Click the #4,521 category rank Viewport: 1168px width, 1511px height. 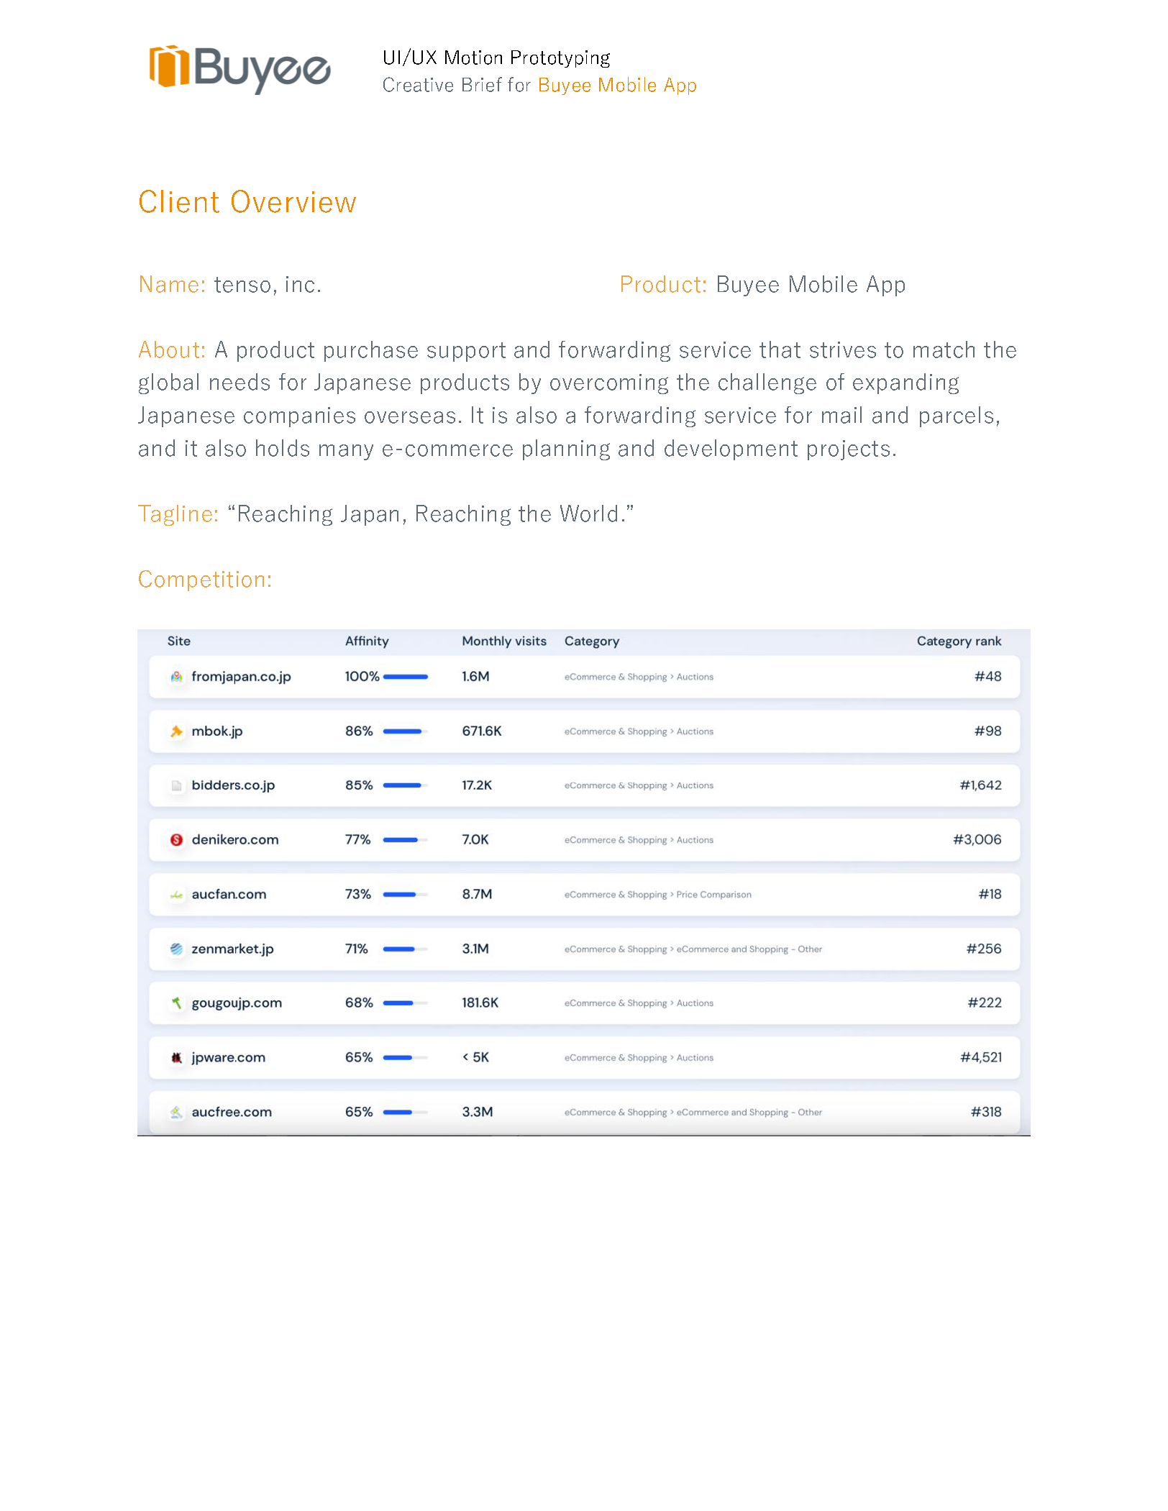(x=980, y=1058)
